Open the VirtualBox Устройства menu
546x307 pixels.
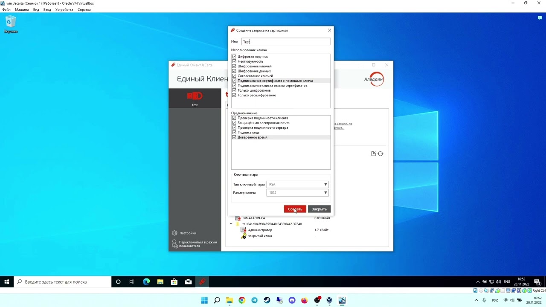64,9
